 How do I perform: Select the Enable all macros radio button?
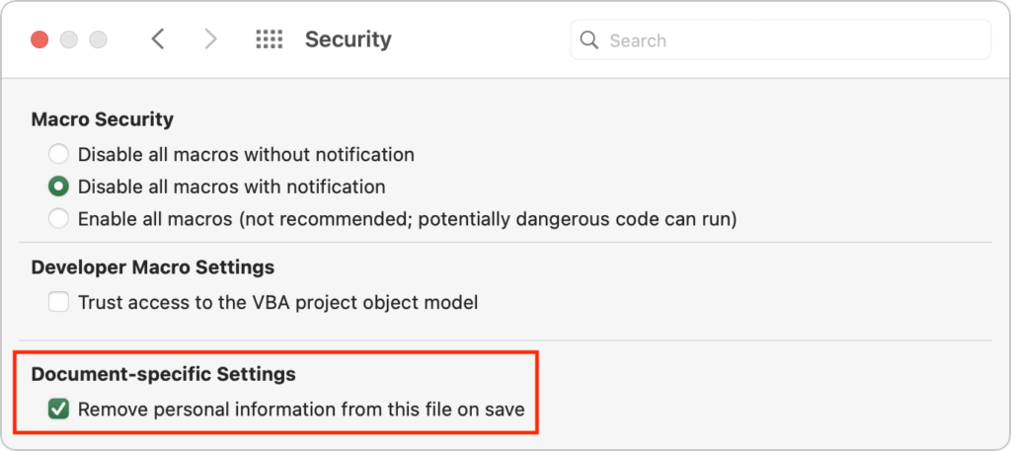59,218
